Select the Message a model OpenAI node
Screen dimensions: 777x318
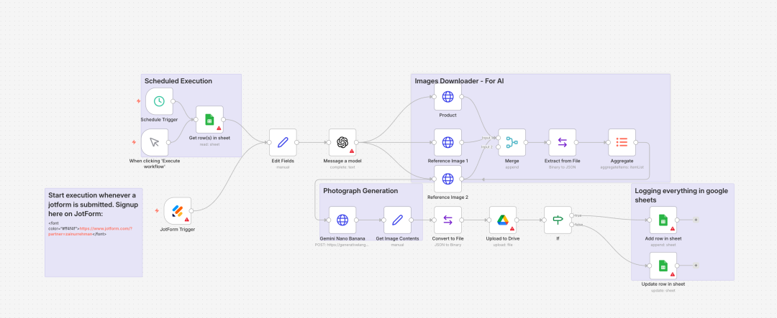[x=343, y=142]
